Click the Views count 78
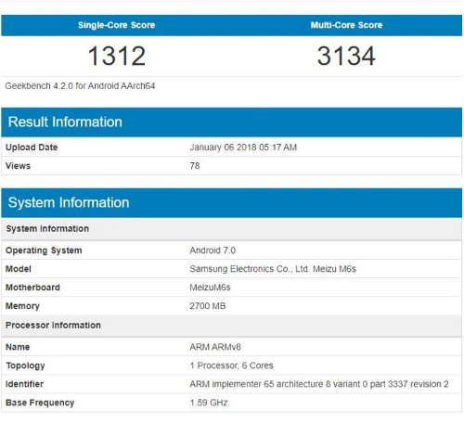 [195, 166]
